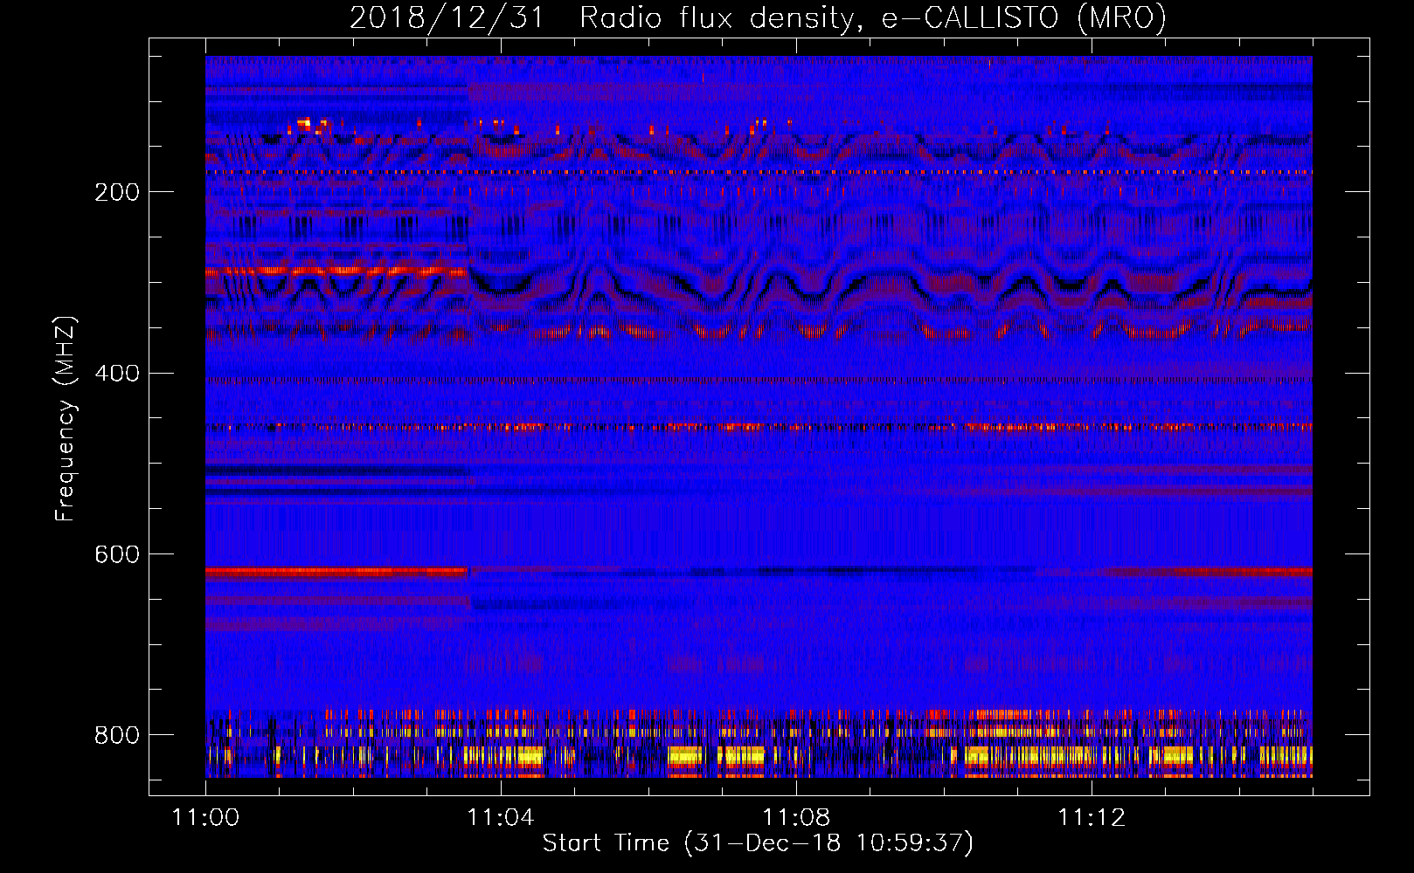Click the 800 frequency tick label
Image resolution: width=1414 pixels, height=873 pixels.
[117, 735]
